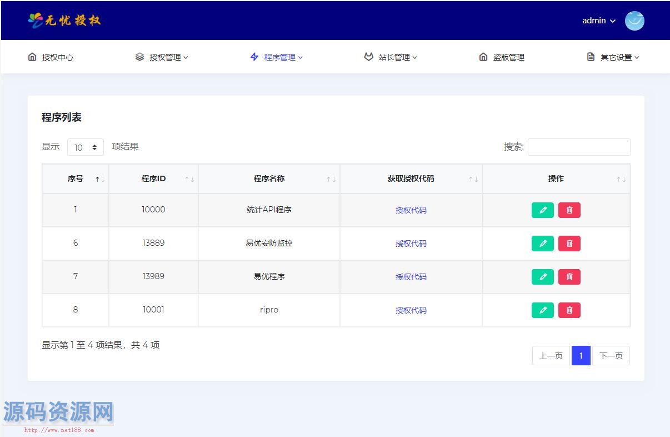Viewport: 670px width, 437px height.
Task: Click program ID 10001 cell
Action: click(153, 310)
